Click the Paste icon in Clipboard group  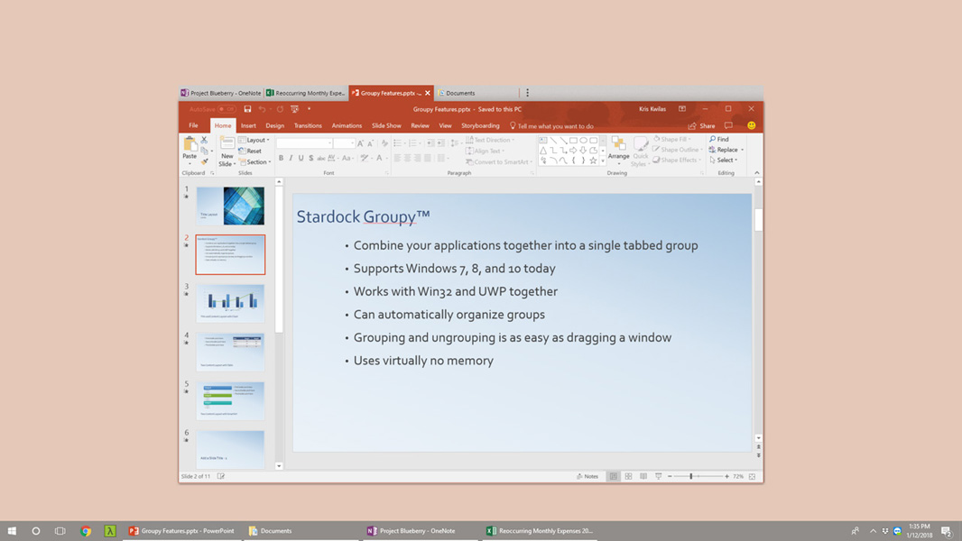190,148
